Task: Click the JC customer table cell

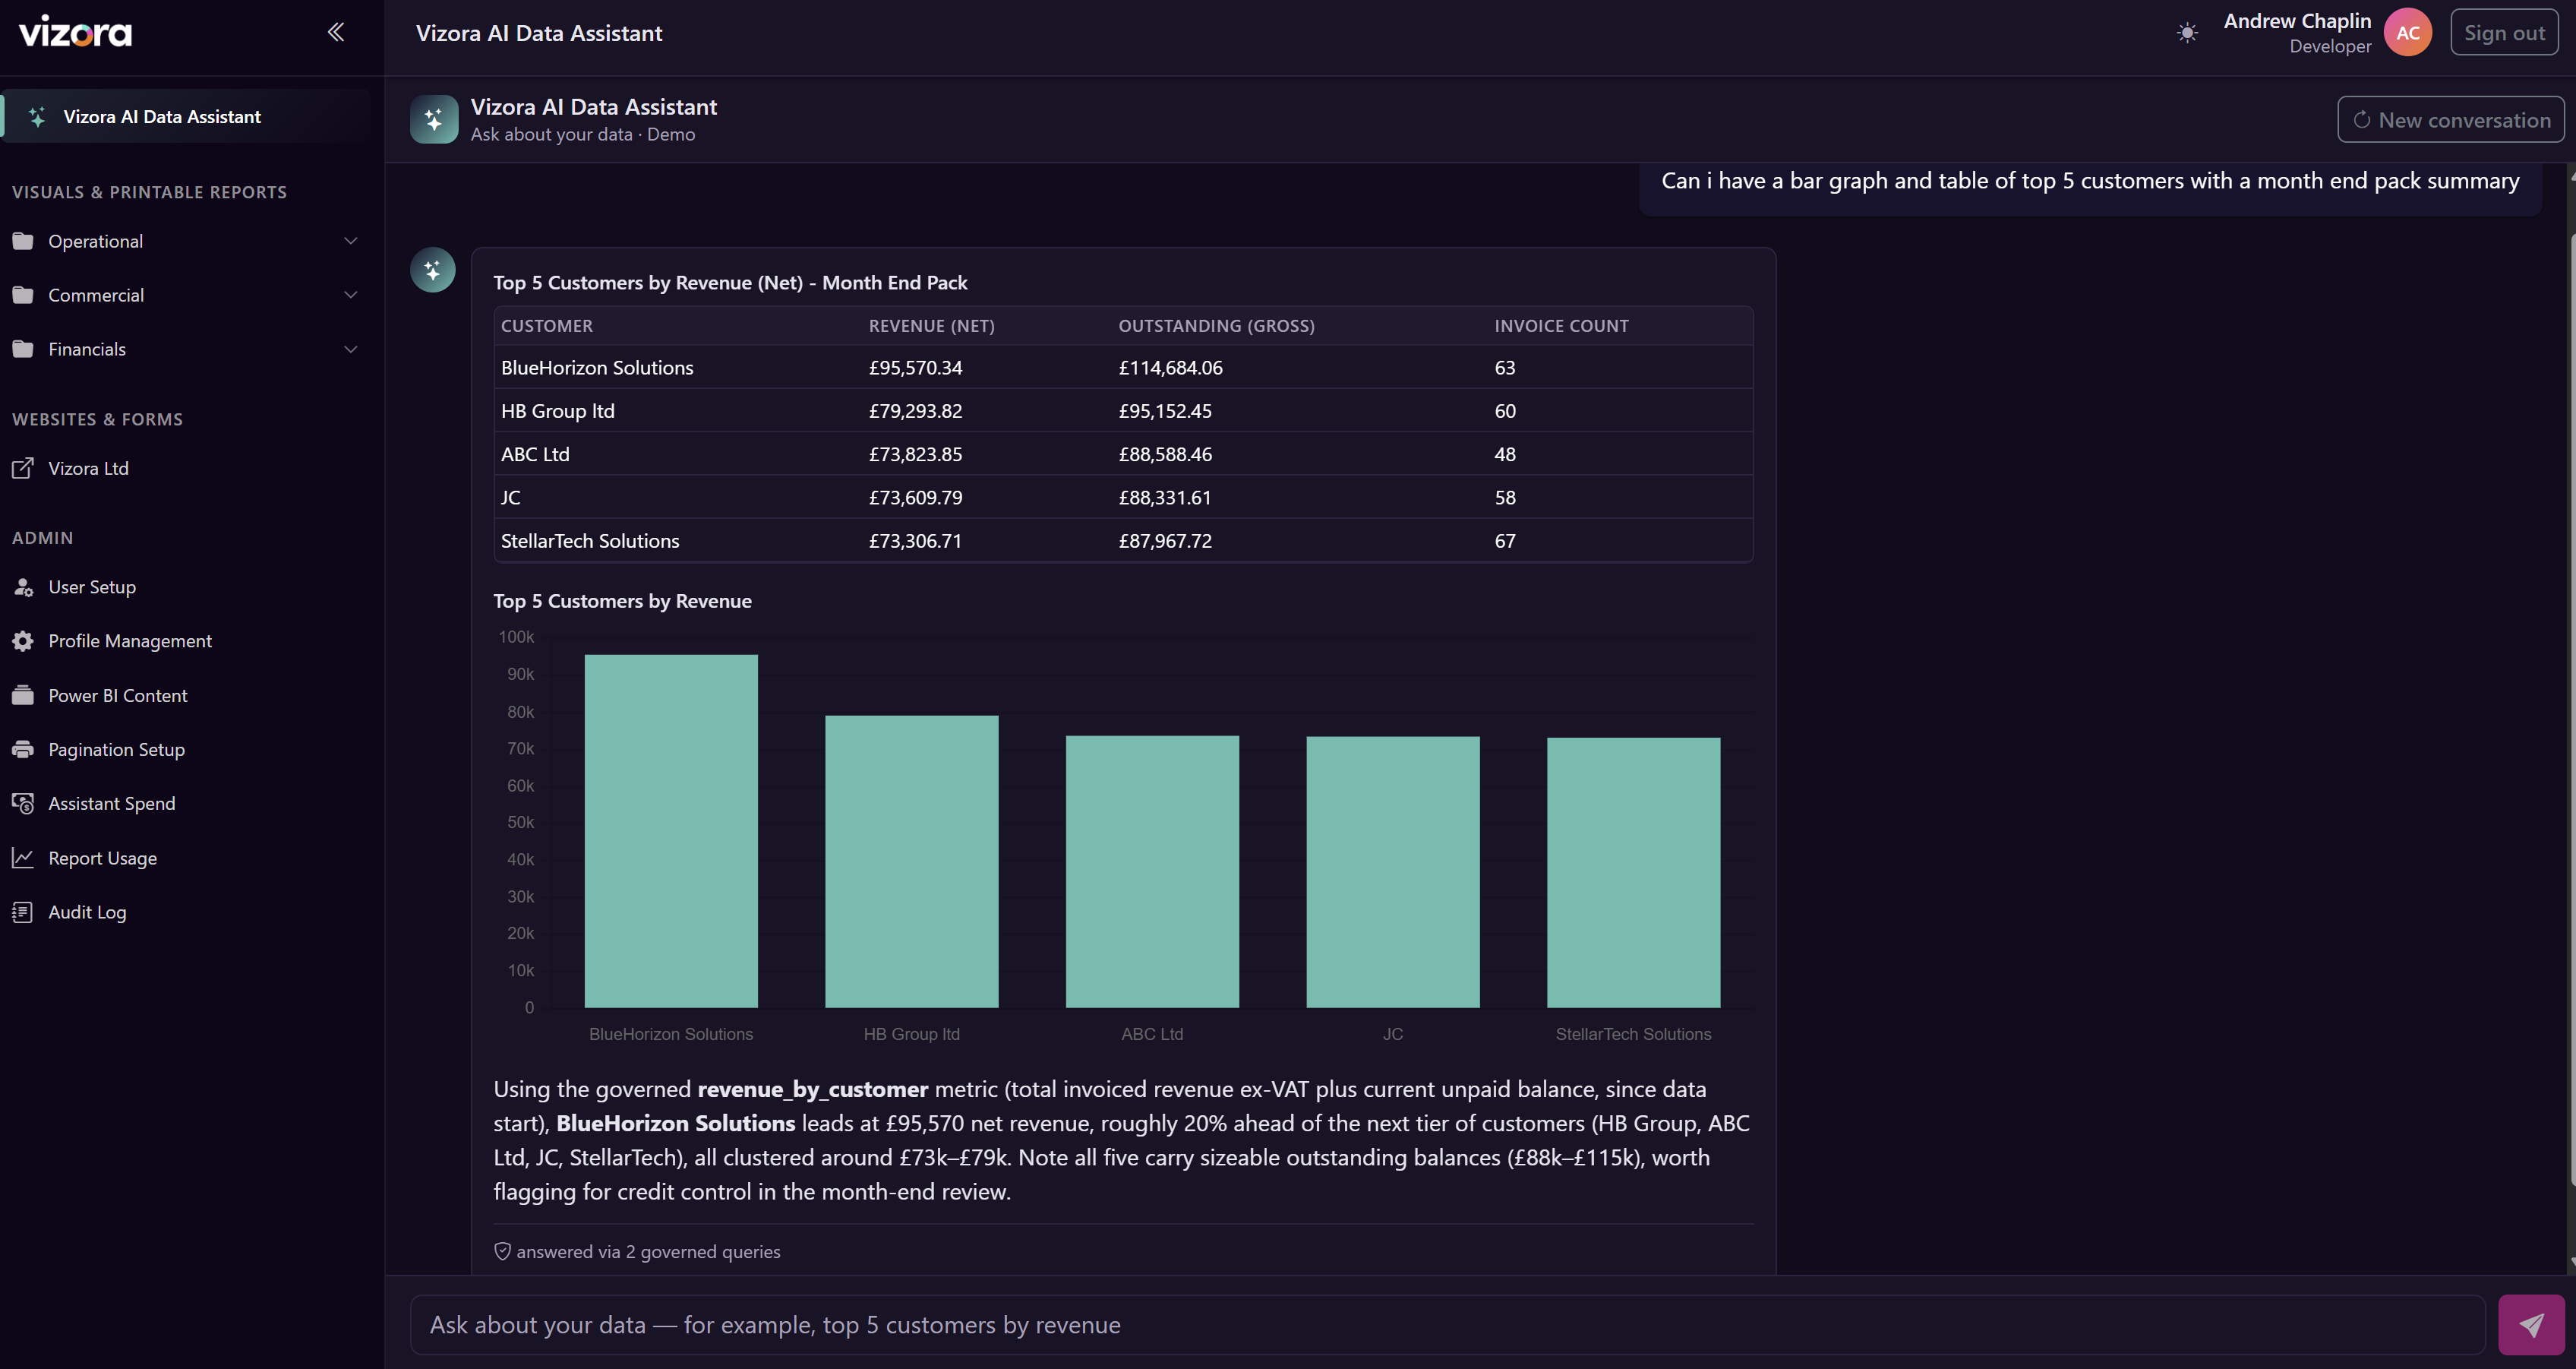Action: click(x=510, y=498)
